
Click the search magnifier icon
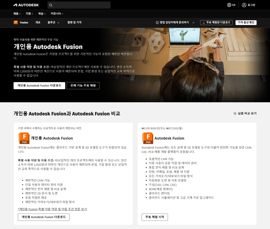(x=51, y=5)
